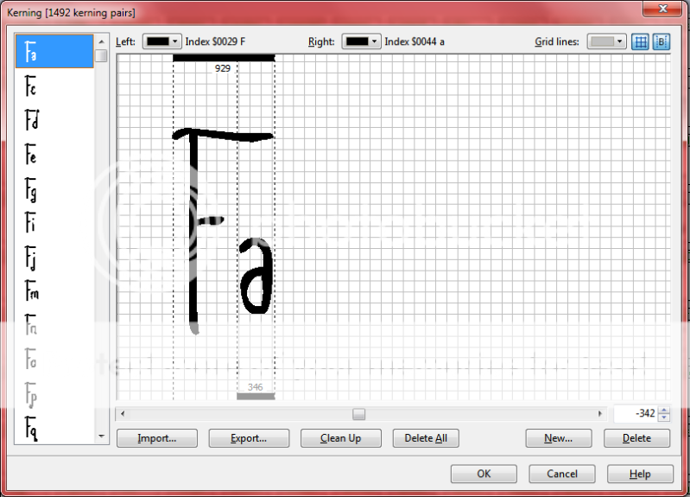Toggle the bearings display icon

click(661, 41)
